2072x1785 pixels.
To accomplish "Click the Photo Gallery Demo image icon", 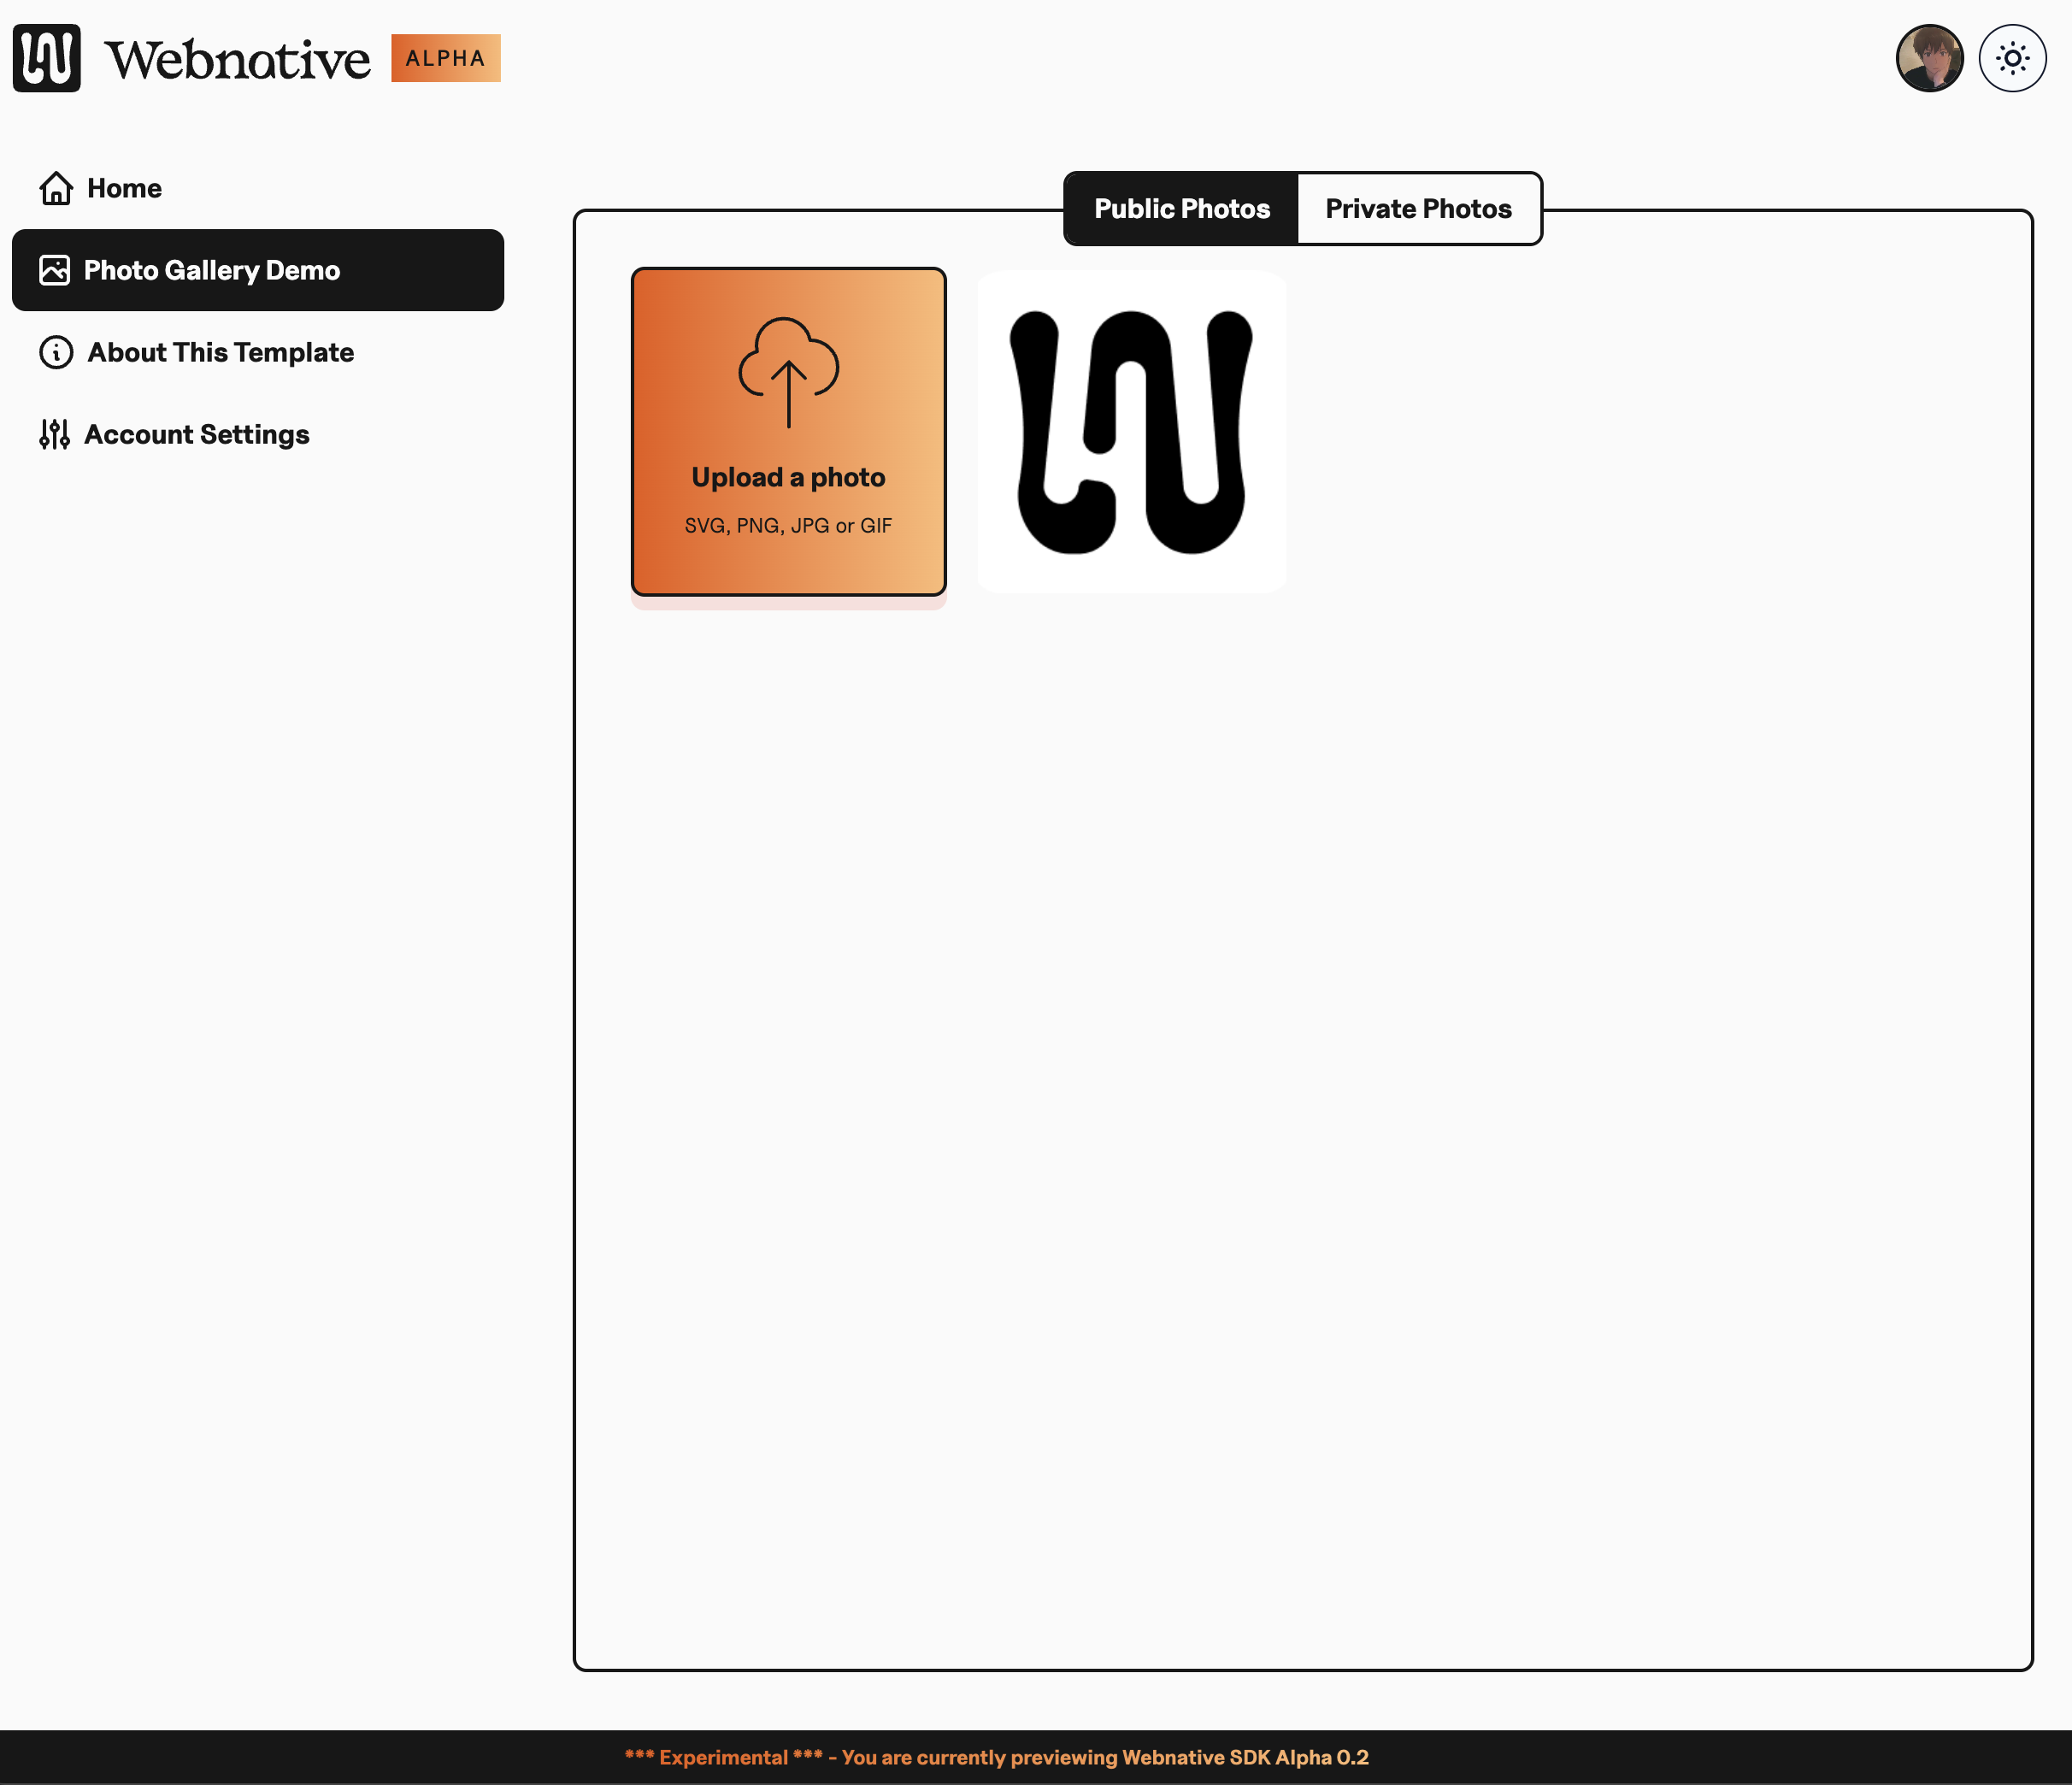I will click(x=56, y=269).
